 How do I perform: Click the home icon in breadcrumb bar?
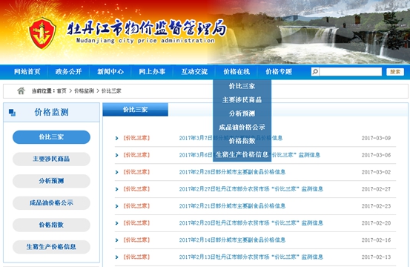21,90
